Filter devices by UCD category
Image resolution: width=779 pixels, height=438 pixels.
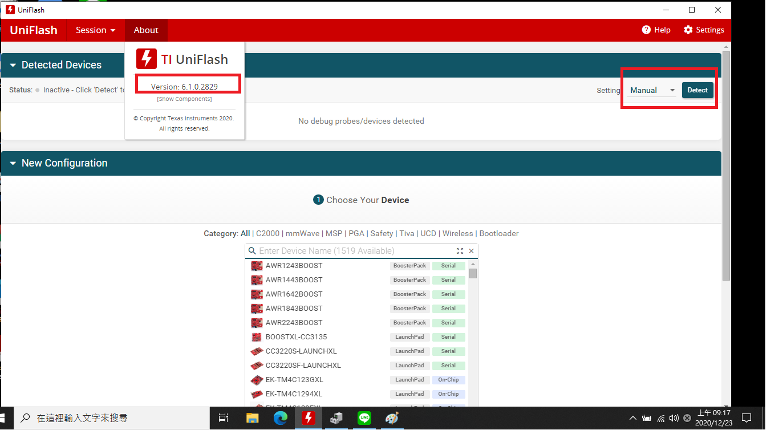click(428, 234)
